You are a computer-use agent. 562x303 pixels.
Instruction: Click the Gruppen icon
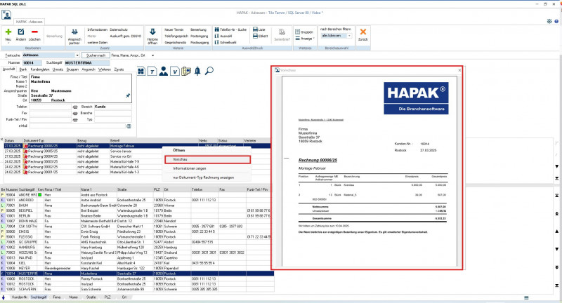pyautogui.click(x=297, y=32)
